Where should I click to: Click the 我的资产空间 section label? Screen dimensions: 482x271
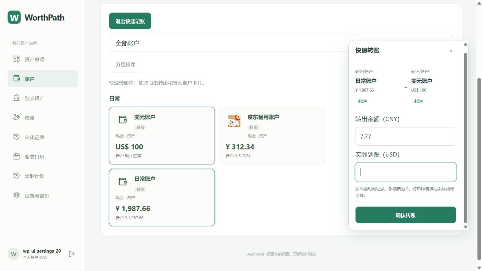[x=25, y=43]
